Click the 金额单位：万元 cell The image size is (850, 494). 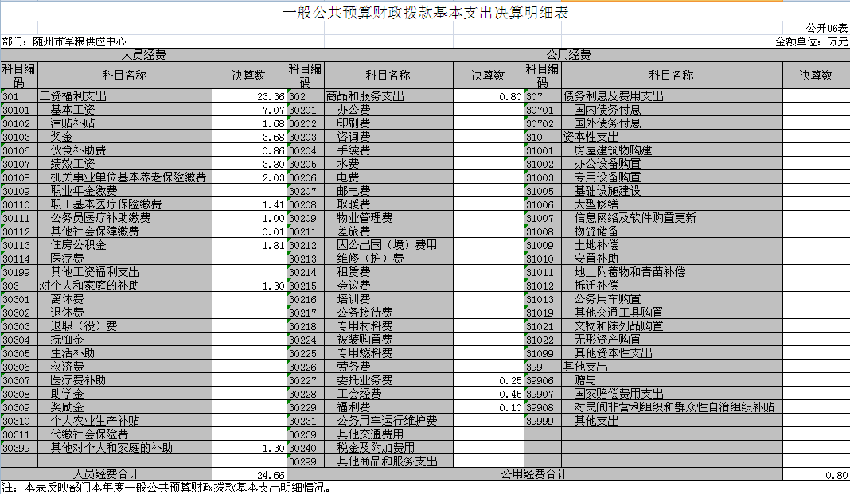coord(812,41)
